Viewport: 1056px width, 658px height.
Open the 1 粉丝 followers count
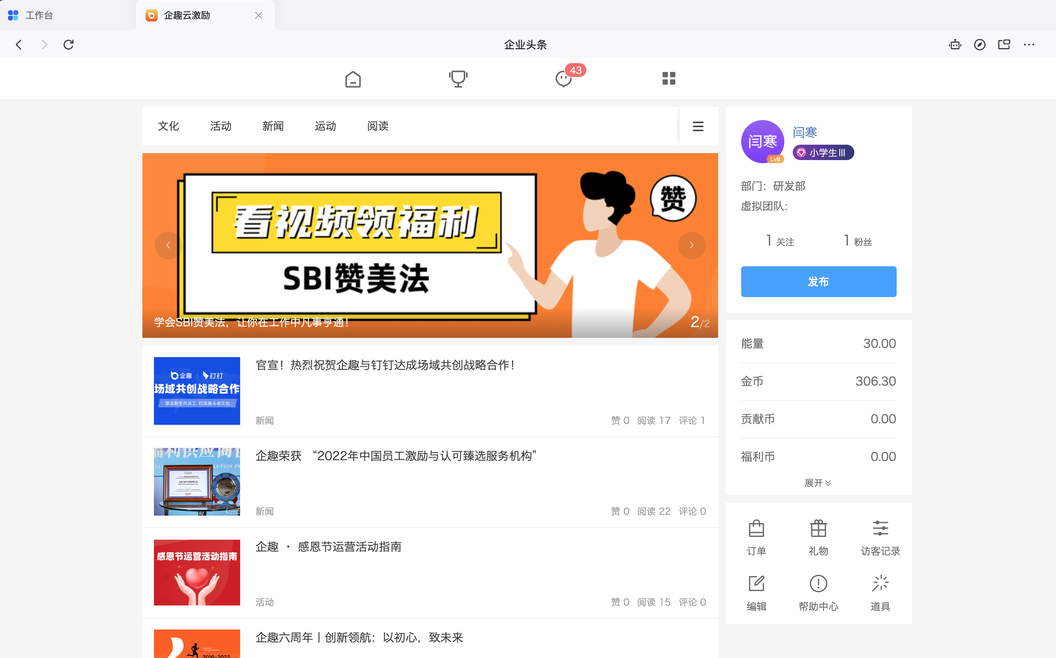tap(857, 240)
